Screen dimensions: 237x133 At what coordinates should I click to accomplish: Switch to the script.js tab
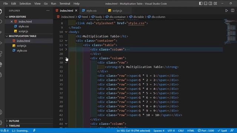tap(117, 11)
